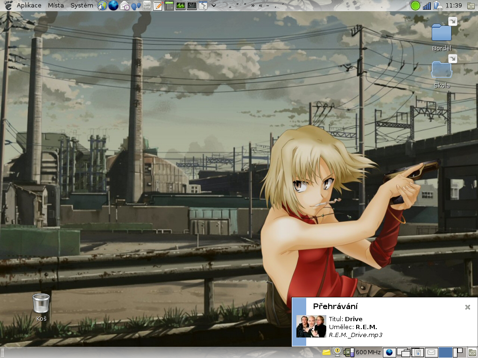Click the R.E.M._Drive.mp3 filename
The width and height of the screenshot is (478, 358).
[x=355, y=335]
